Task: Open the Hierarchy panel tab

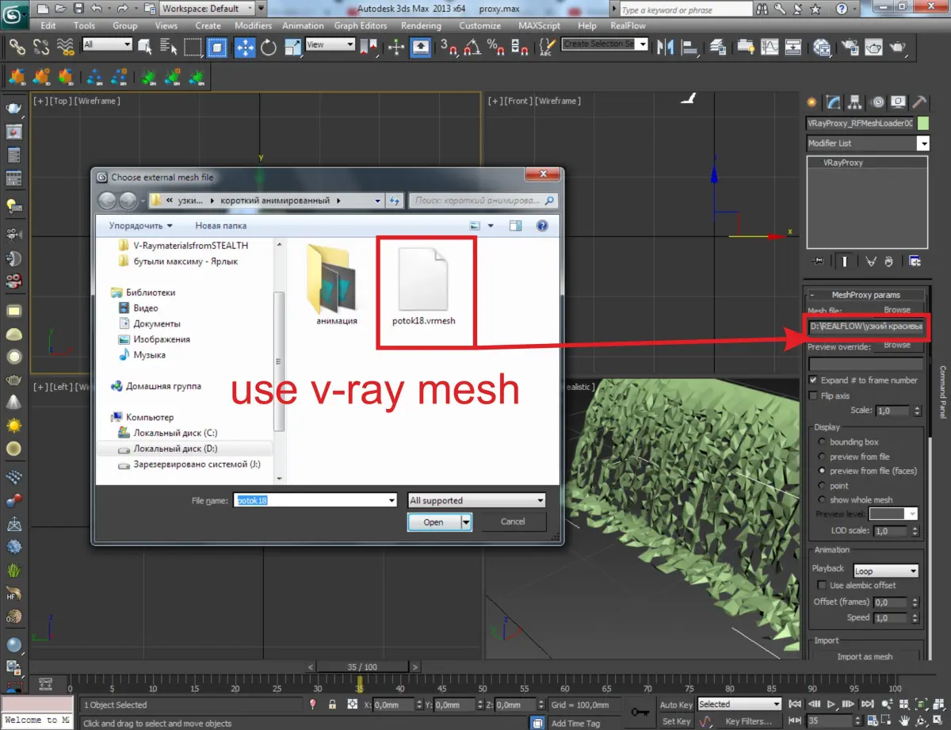Action: [854, 102]
